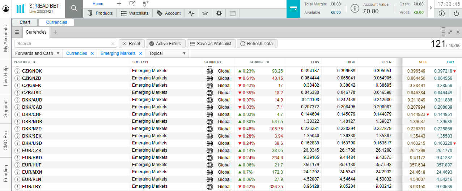Click the account value info icon
Image resolution: width=462 pixels, height=191 pixels.
[355, 8]
